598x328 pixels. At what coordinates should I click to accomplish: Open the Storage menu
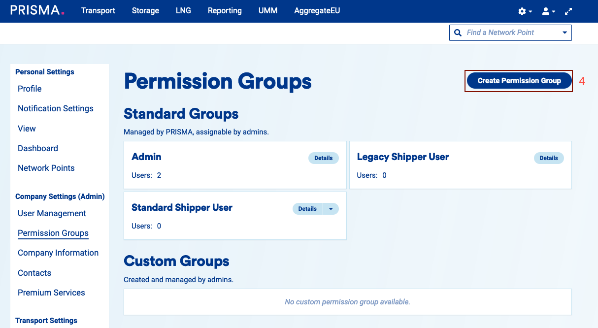[145, 10]
